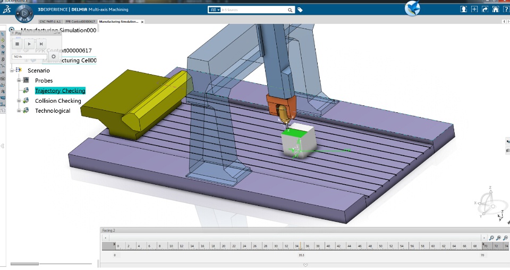Viewport: 510px width, 270px height.
Task: Click the Scenario node icon
Action: click(x=19, y=70)
